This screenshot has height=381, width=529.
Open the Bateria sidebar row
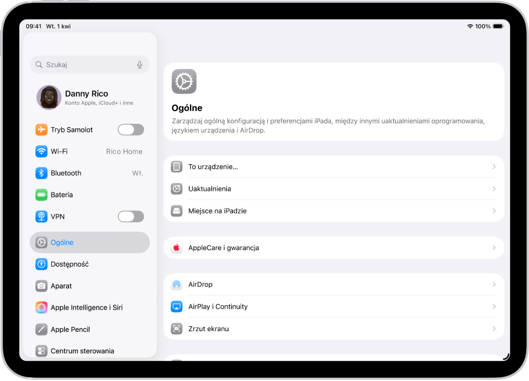(x=90, y=195)
